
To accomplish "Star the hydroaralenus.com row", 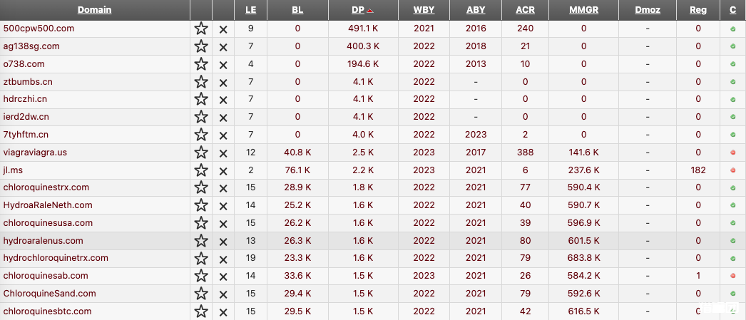I will 201,241.
